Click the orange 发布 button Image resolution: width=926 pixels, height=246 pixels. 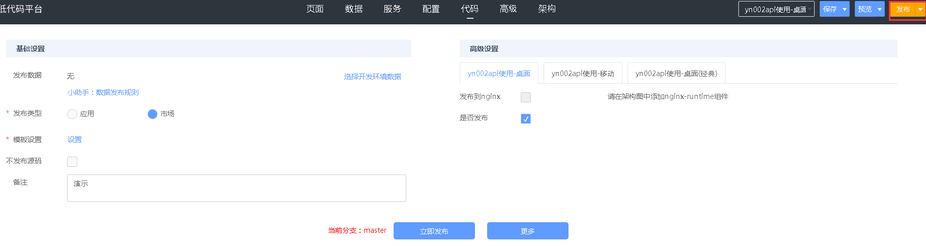[x=903, y=9]
